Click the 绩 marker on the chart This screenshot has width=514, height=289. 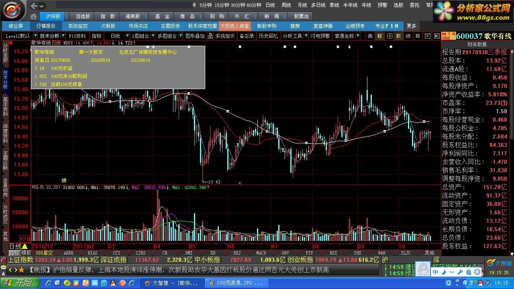(x=64, y=181)
